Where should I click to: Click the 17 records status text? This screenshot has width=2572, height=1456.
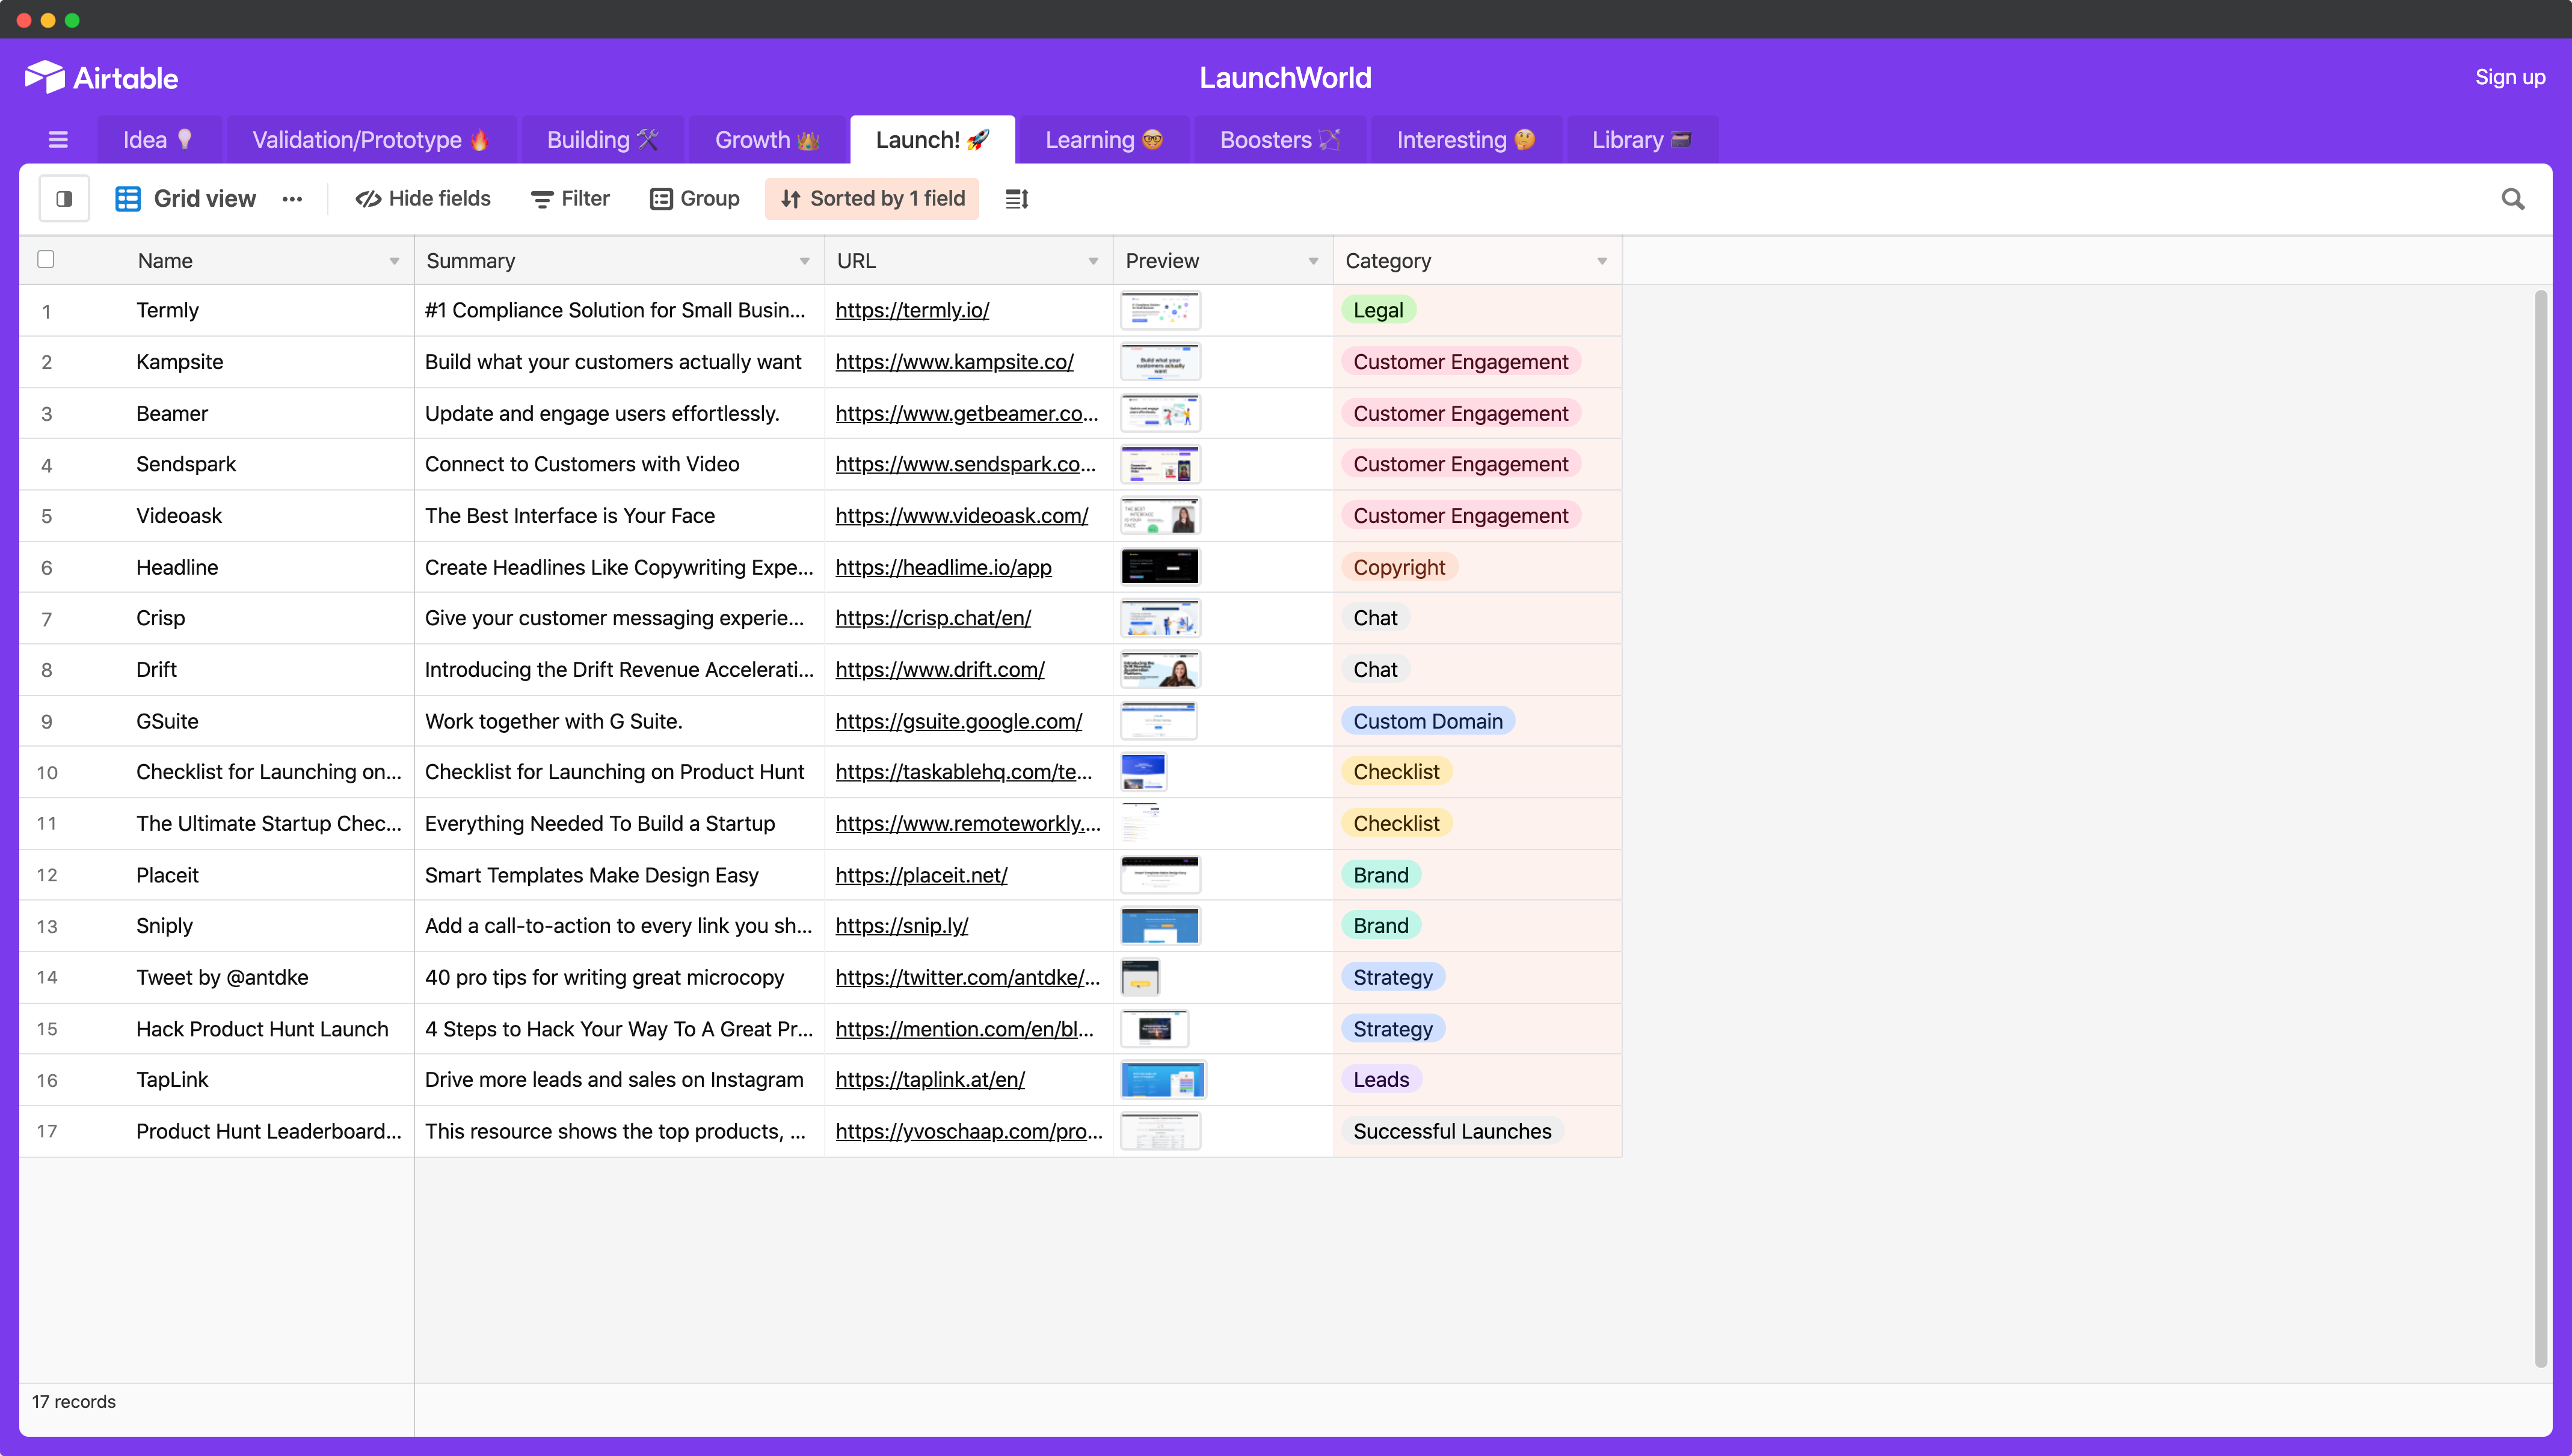(74, 1401)
